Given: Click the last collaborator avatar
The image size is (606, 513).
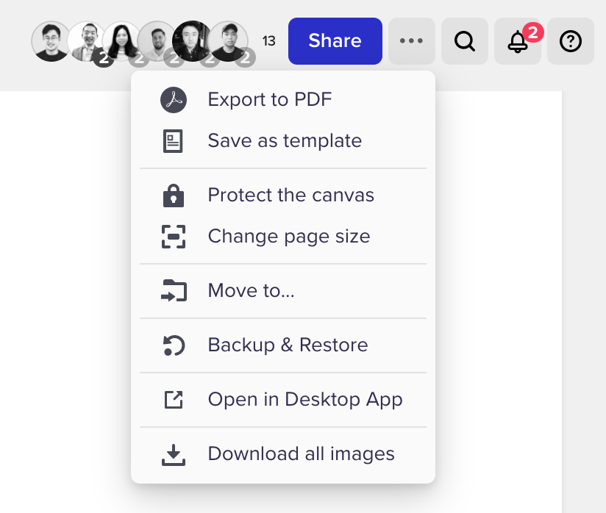Looking at the screenshot, I should click(x=228, y=41).
